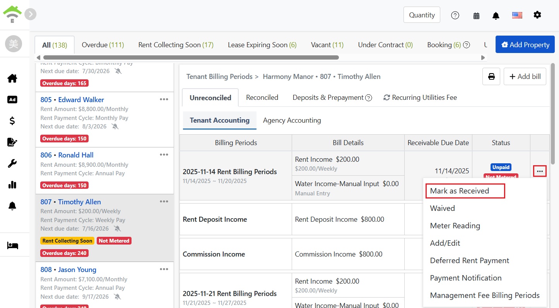Image resolution: width=559 pixels, height=308 pixels.
Task: Open the settings gear icon
Action: 537,15
